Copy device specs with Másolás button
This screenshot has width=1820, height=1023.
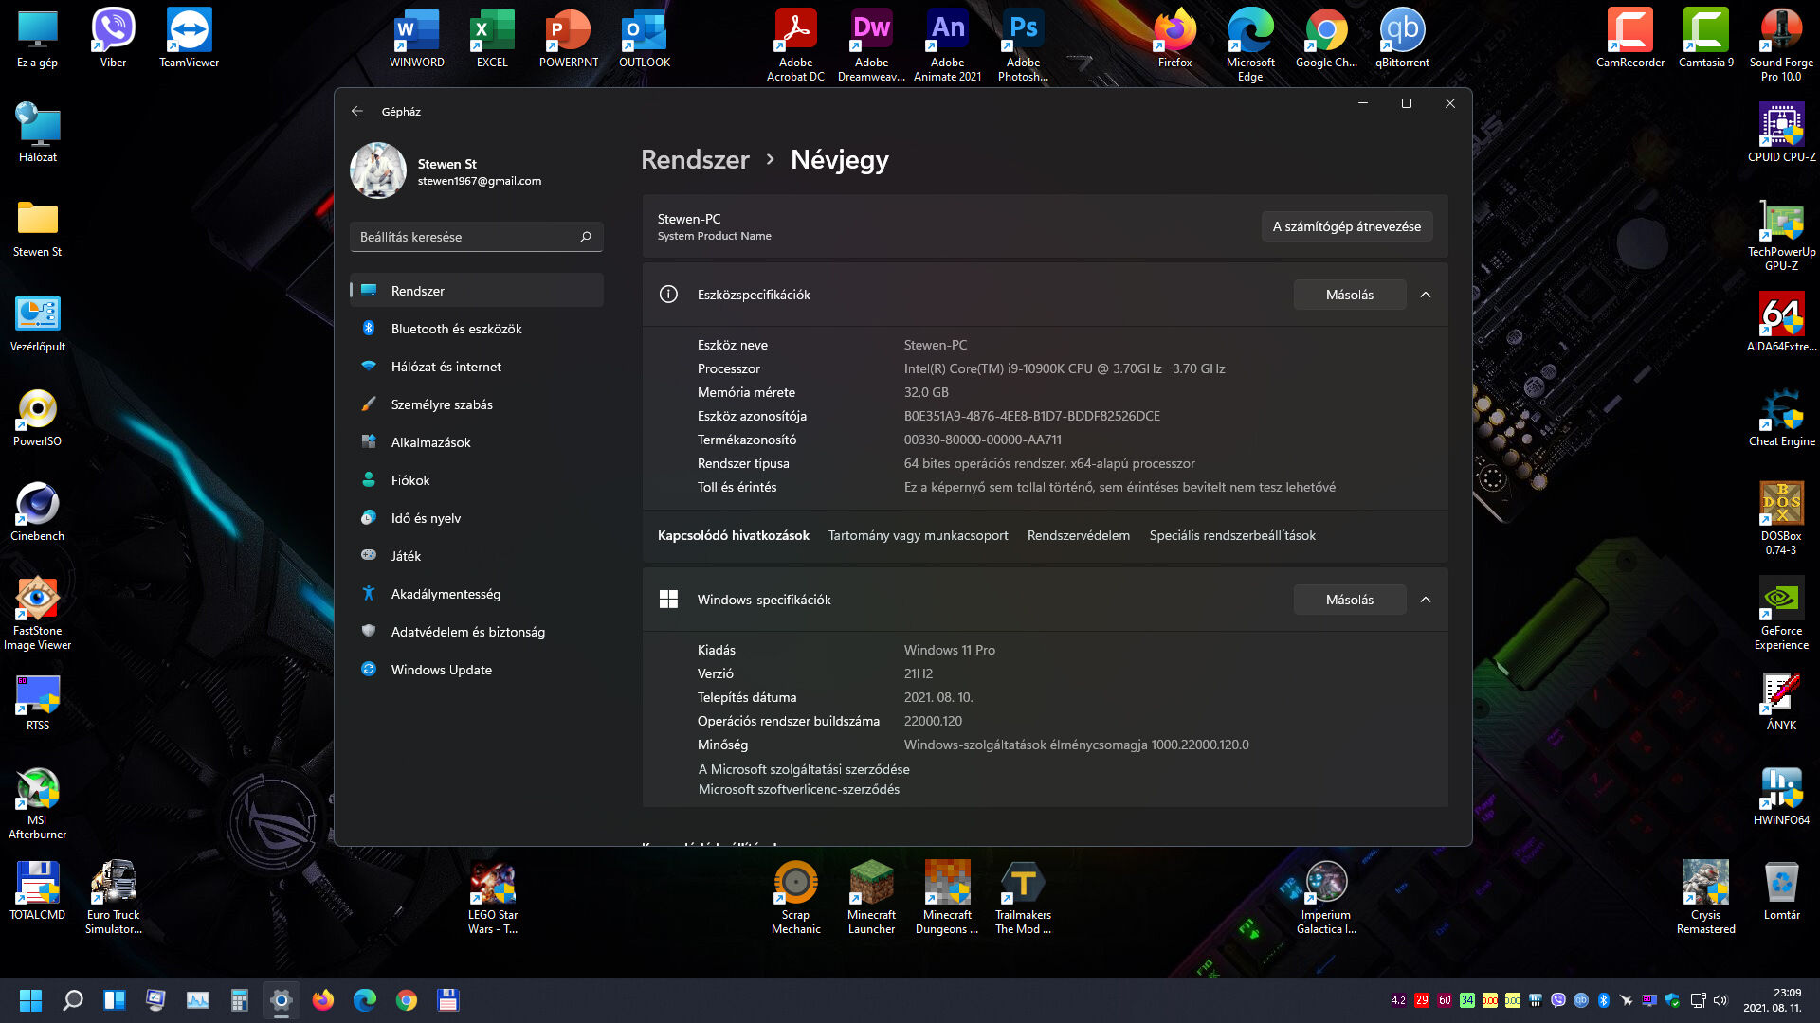[1349, 295]
